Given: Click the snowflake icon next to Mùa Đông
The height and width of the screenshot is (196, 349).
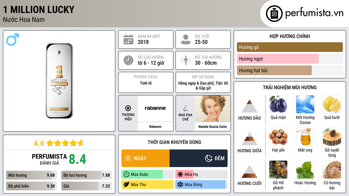Looking at the screenshot, I should coord(180,185).
